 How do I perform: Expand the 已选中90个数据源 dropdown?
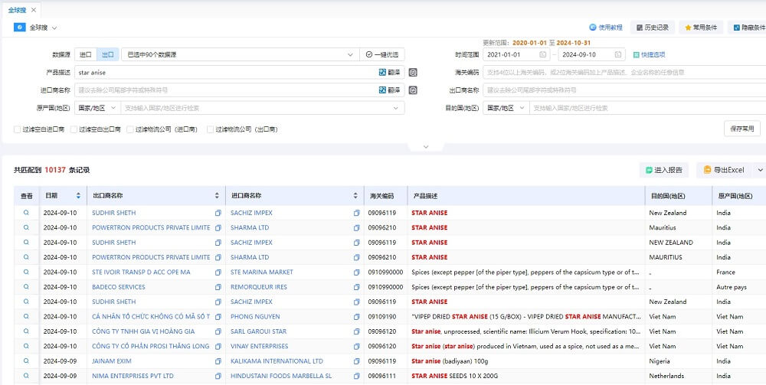(x=241, y=54)
